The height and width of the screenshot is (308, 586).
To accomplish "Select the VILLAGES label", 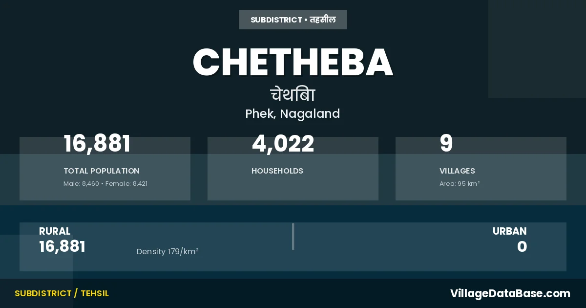I will coord(457,171).
